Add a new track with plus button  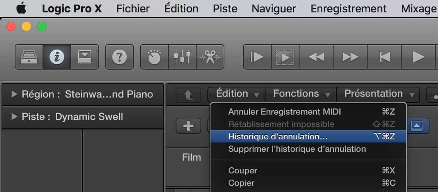188,126
